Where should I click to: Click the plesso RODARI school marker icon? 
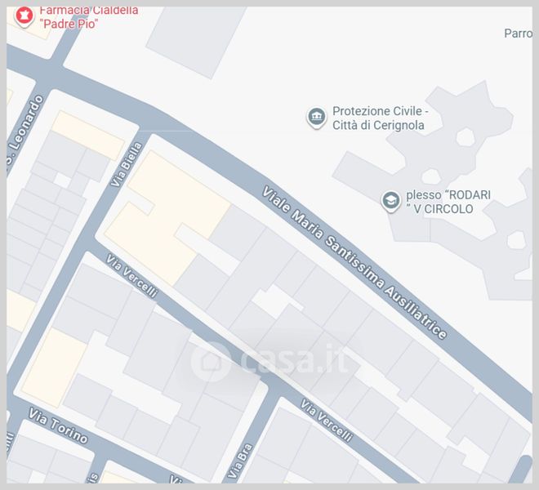coord(391,201)
